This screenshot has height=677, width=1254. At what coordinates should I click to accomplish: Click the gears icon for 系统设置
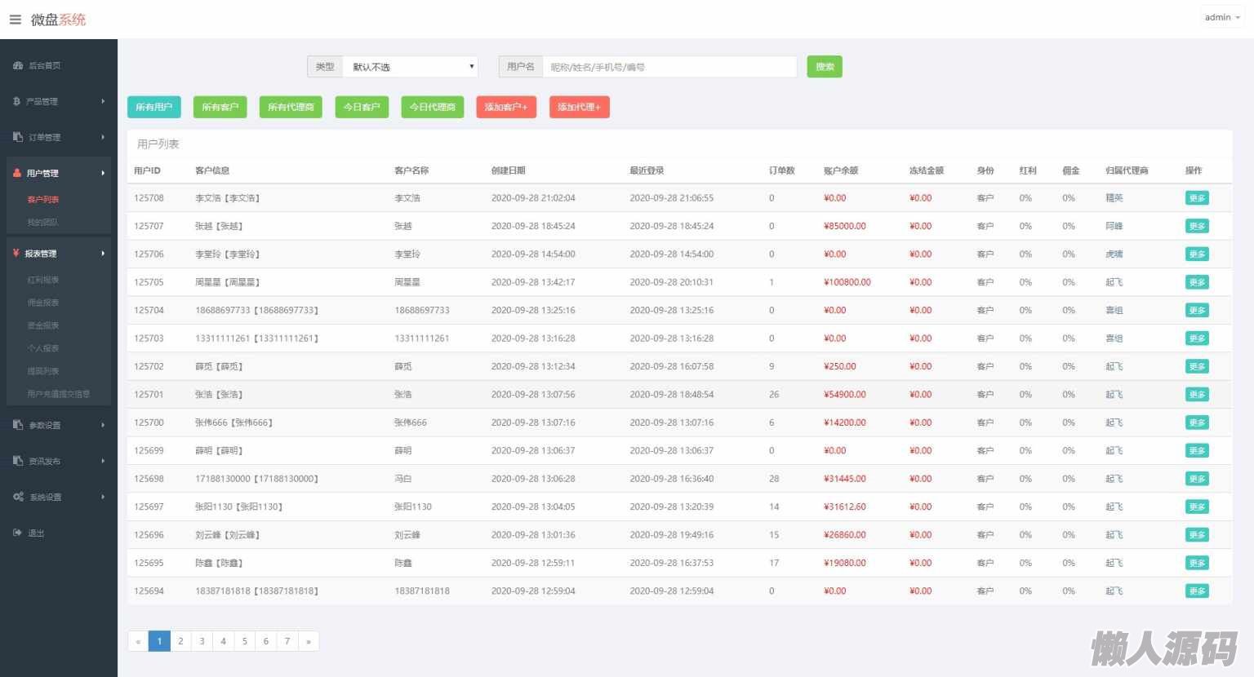coord(18,497)
